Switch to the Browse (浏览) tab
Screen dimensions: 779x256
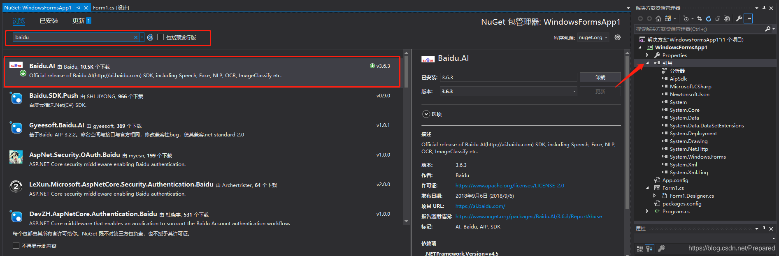tap(19, 21)
